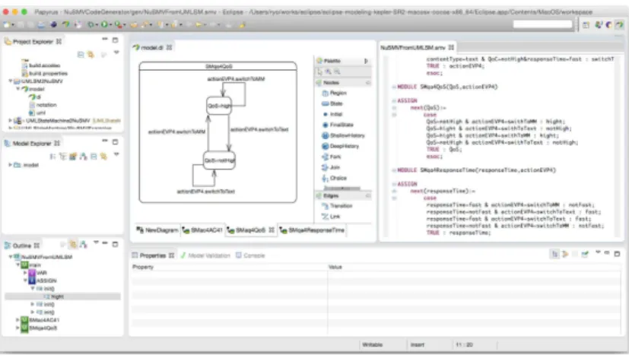Expand model in Model Explorer
The height and width of the screenshot is (358, 629).
point(11,165)
